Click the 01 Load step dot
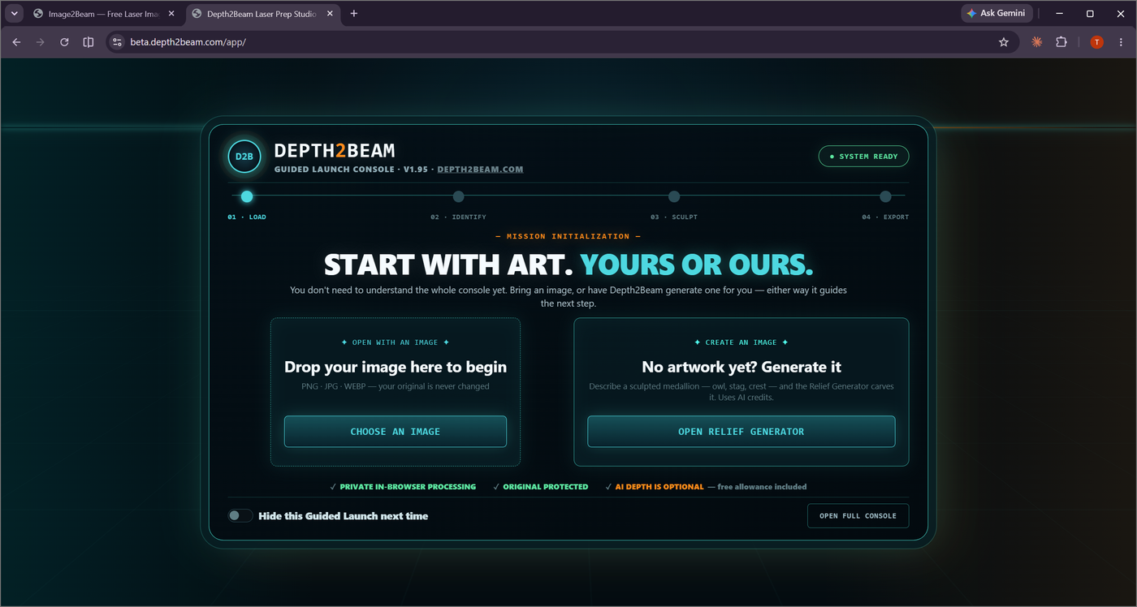The image size is (1137, 607). (x=247, y=196)
